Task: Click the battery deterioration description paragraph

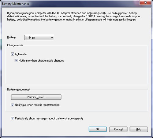Action: (x=74, y=16)
